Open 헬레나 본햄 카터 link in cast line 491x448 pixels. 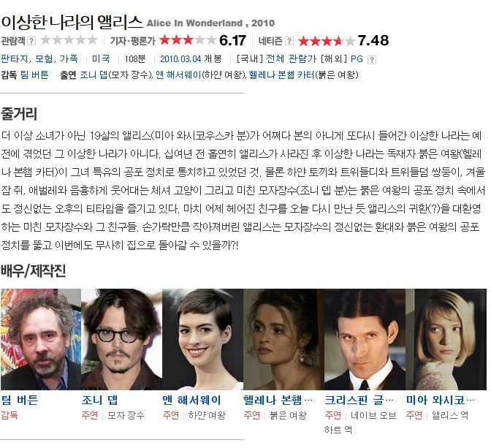(281, 75)
